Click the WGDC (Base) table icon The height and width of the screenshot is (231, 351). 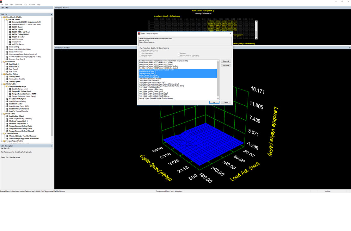coord(10,27)
